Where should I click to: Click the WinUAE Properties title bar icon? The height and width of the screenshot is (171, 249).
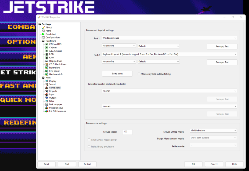(39, 17)
